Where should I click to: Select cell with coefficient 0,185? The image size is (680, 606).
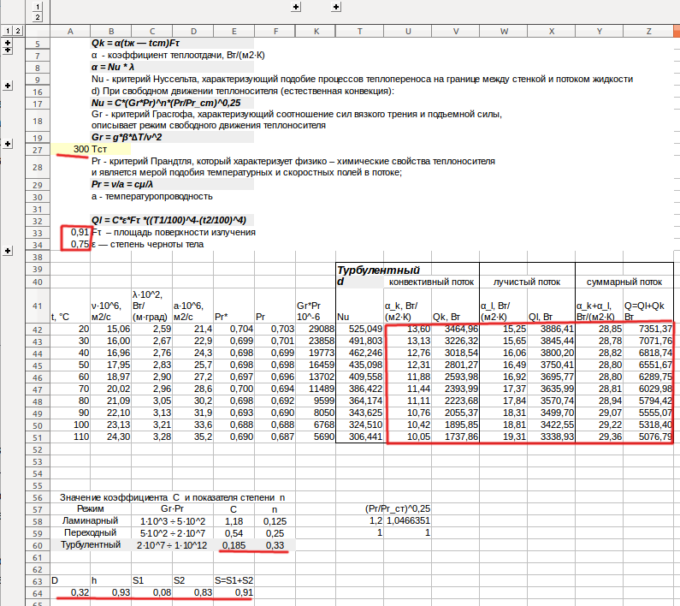[235, 544]
